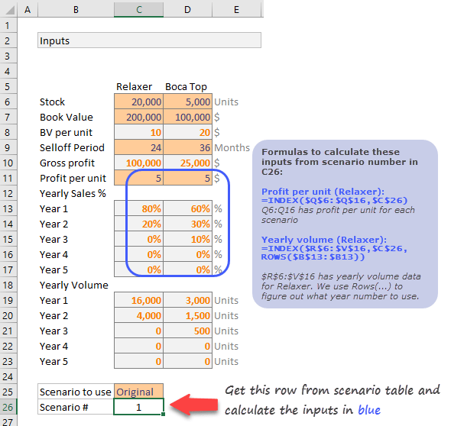Click Units label beside Stock row

point(226,102)
